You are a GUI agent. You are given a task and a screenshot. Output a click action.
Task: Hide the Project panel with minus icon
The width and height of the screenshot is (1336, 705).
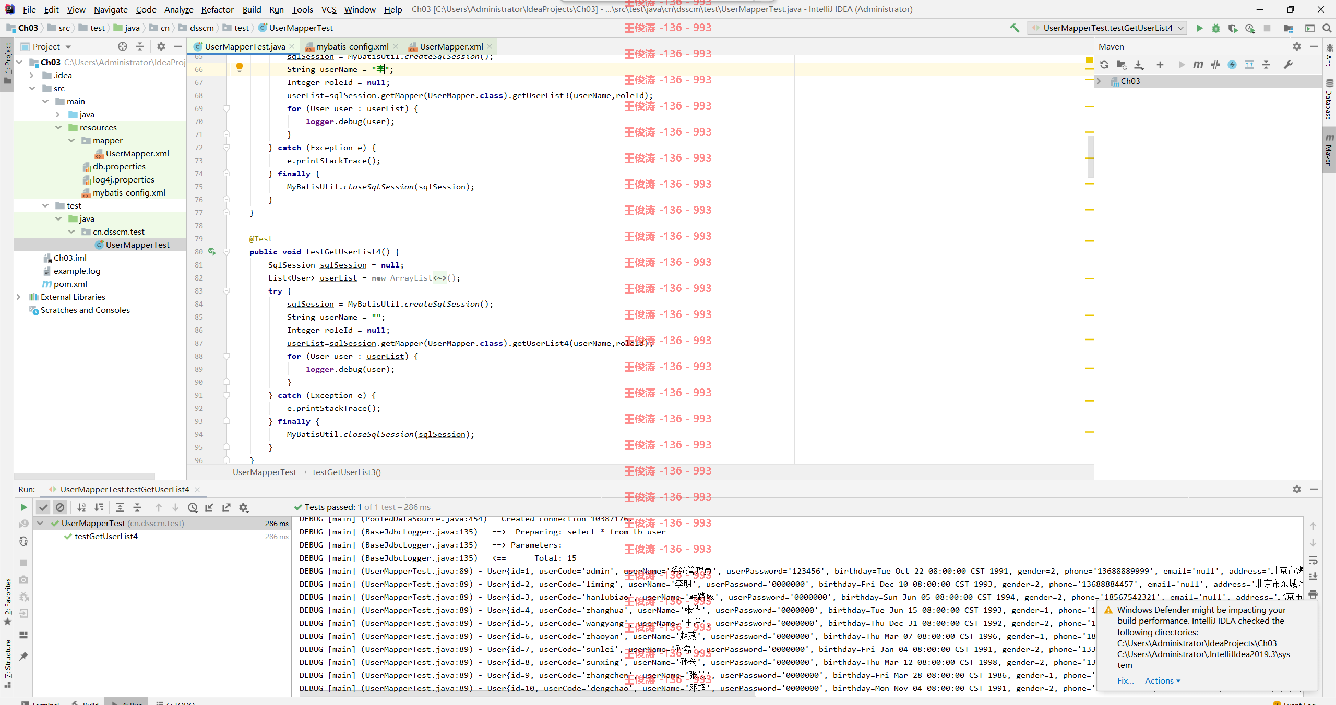(x=178, y=46)
